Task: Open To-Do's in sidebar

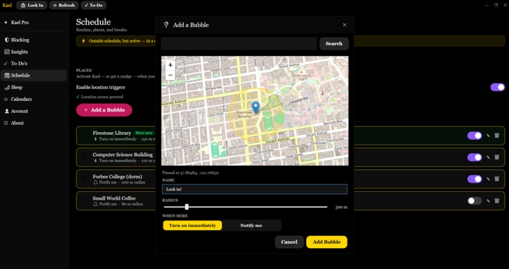Action: pyautogui.click(x=33, y=64)
